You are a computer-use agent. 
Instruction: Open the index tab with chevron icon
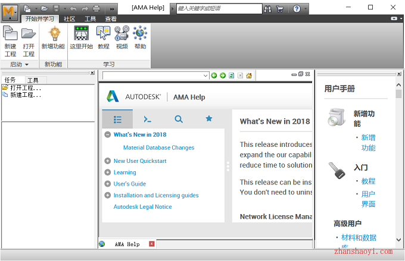point(148,119)
